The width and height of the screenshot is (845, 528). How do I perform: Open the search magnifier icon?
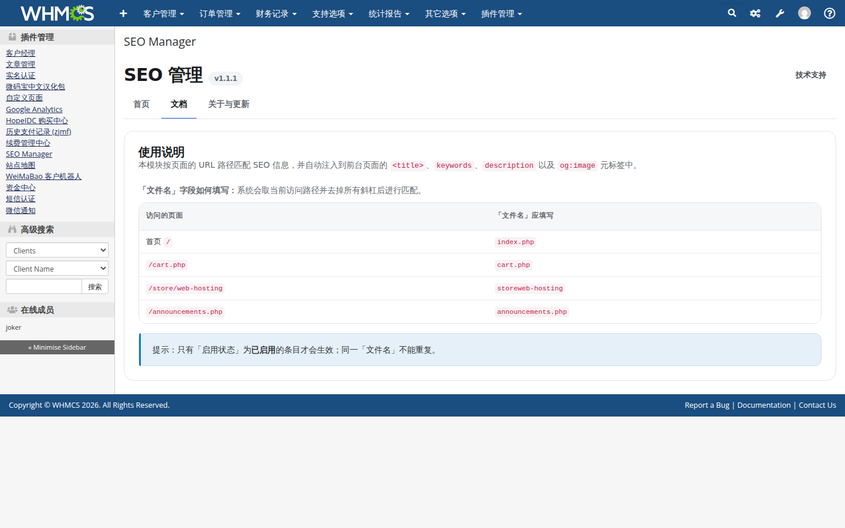[x=732, y=13]
